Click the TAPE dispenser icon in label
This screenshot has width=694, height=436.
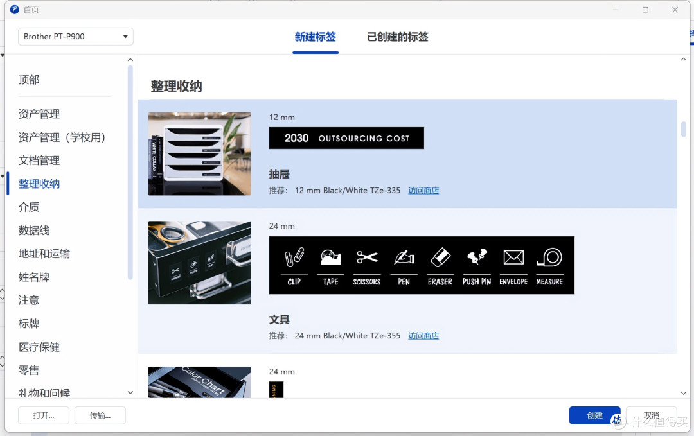pyautogui.click(x=331, y=257)
